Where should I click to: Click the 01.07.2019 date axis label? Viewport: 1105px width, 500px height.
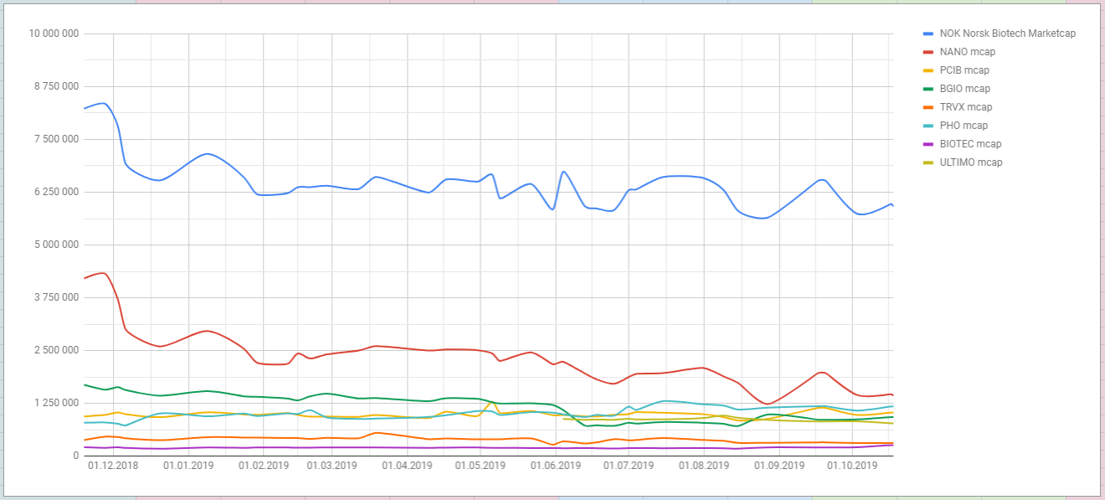pyautogui.click(x=629, y=466)
